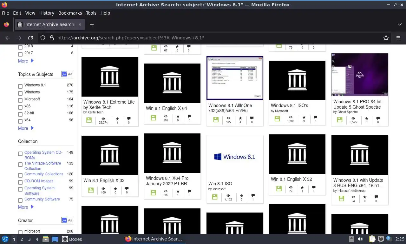This screenshot has height=244, width=406.
Task: Close the Internet Archive Search tab
Action: pyautogui.click(x=80, y=24)
